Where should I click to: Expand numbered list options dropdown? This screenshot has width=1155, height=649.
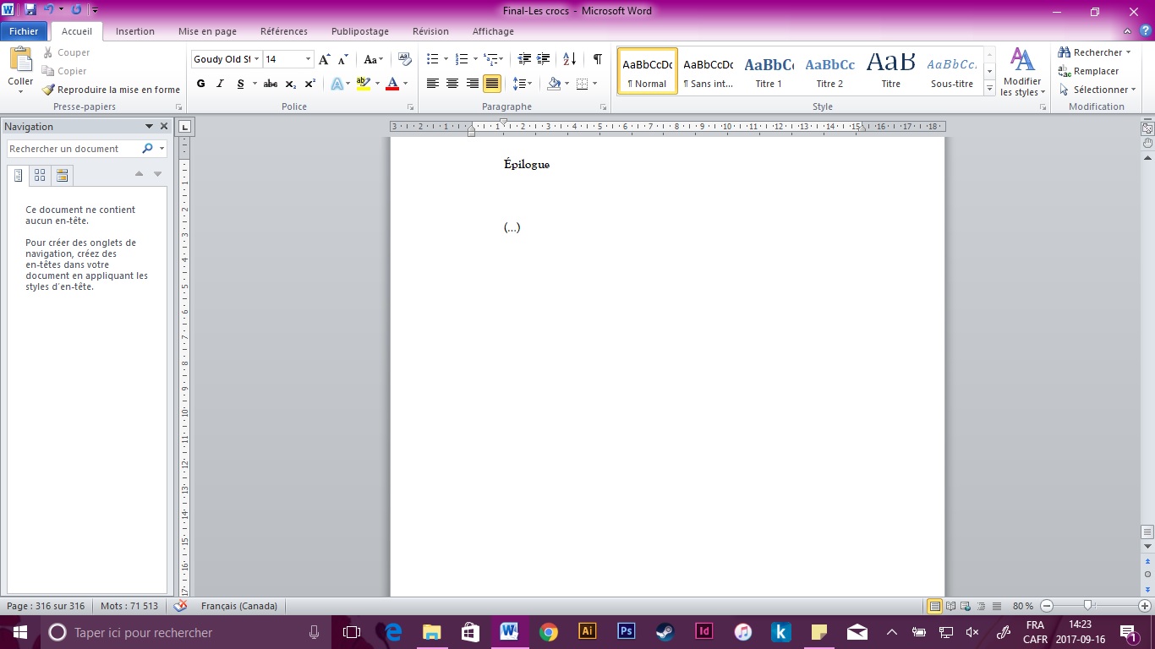tap(475, 59)
